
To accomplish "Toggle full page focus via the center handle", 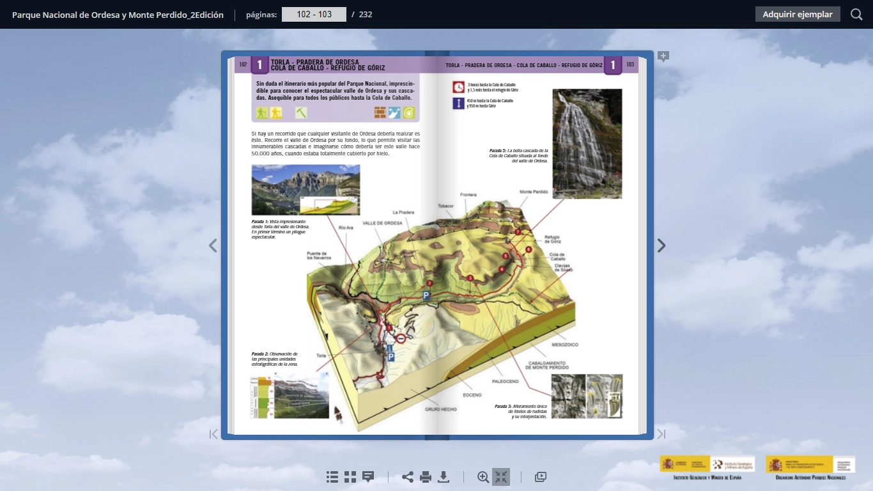I will click(436, 439).
